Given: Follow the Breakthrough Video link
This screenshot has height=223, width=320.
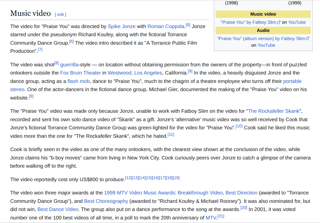Looking at the screenshot, I should pos(200,193).
